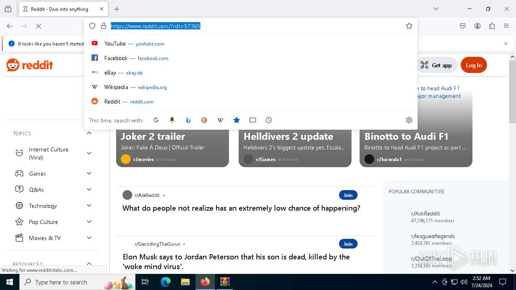This screenshot has width=516, height=290.
Task: Open a new tab with plus button
Action: 117,9
